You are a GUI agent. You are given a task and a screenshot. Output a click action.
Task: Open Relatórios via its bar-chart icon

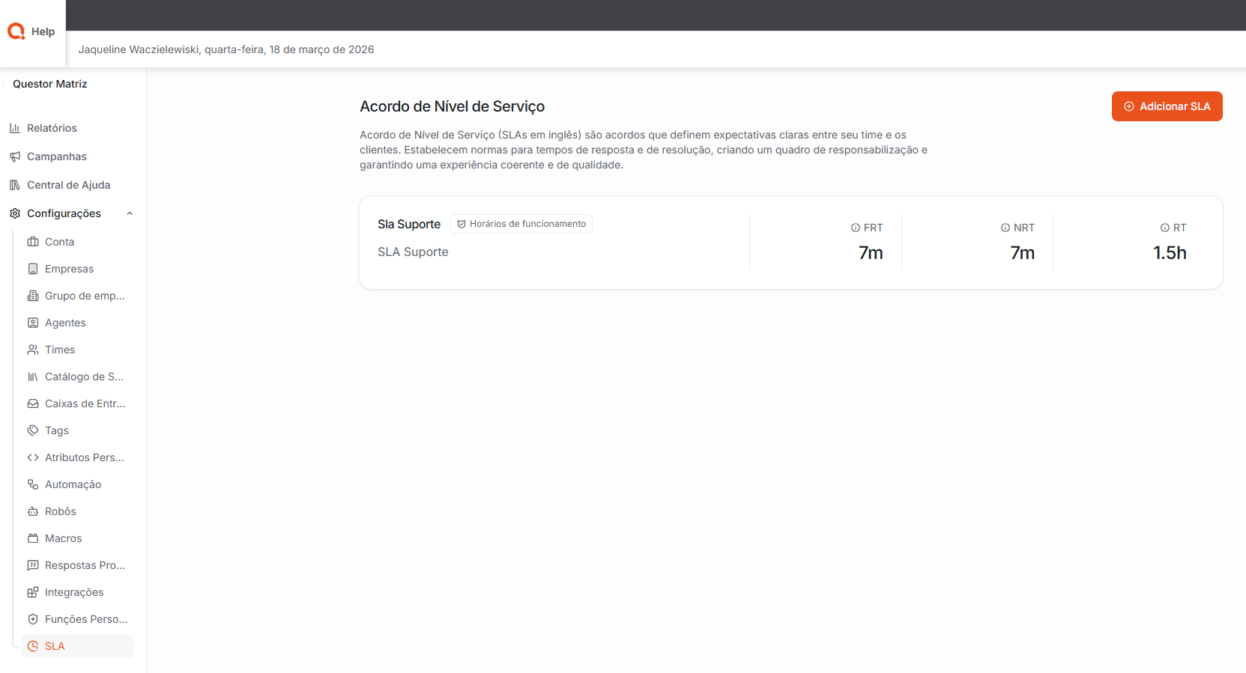[x=15, y=128]
